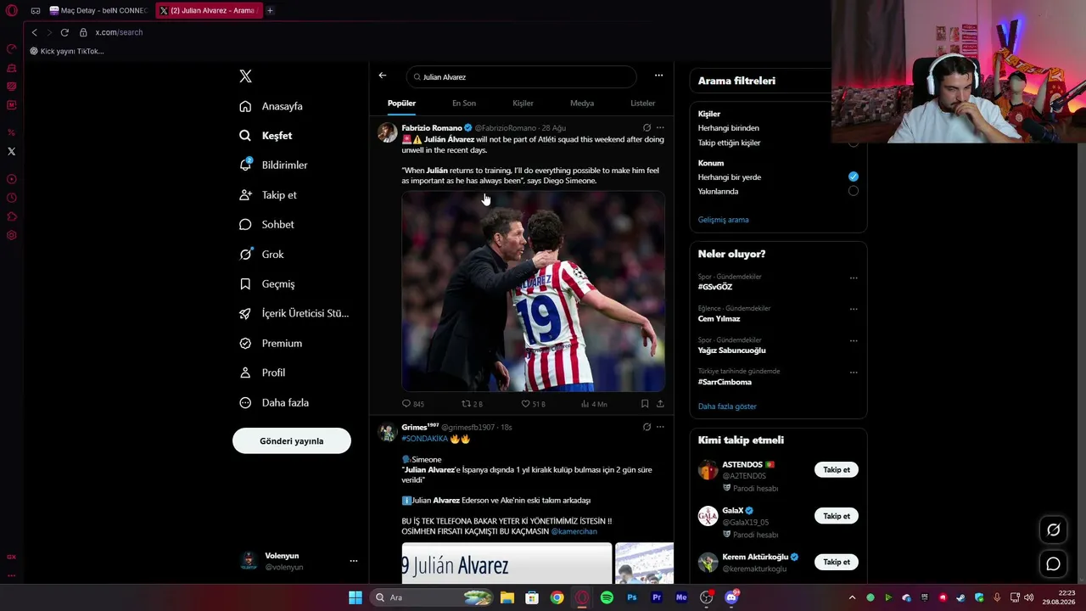The width and height of the screenshot is (1086, 611).
Task: Go to Anasayfa home feed
Action: click(271, 106)
